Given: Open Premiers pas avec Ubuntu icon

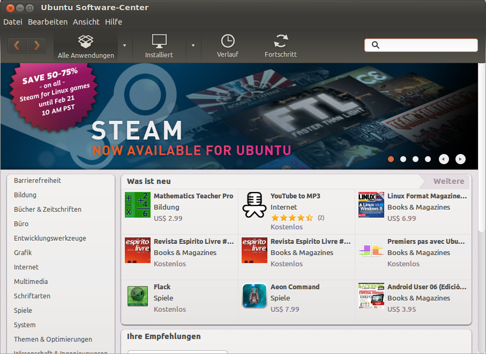Looking at the screenshot, I should [x=371, y=250].
